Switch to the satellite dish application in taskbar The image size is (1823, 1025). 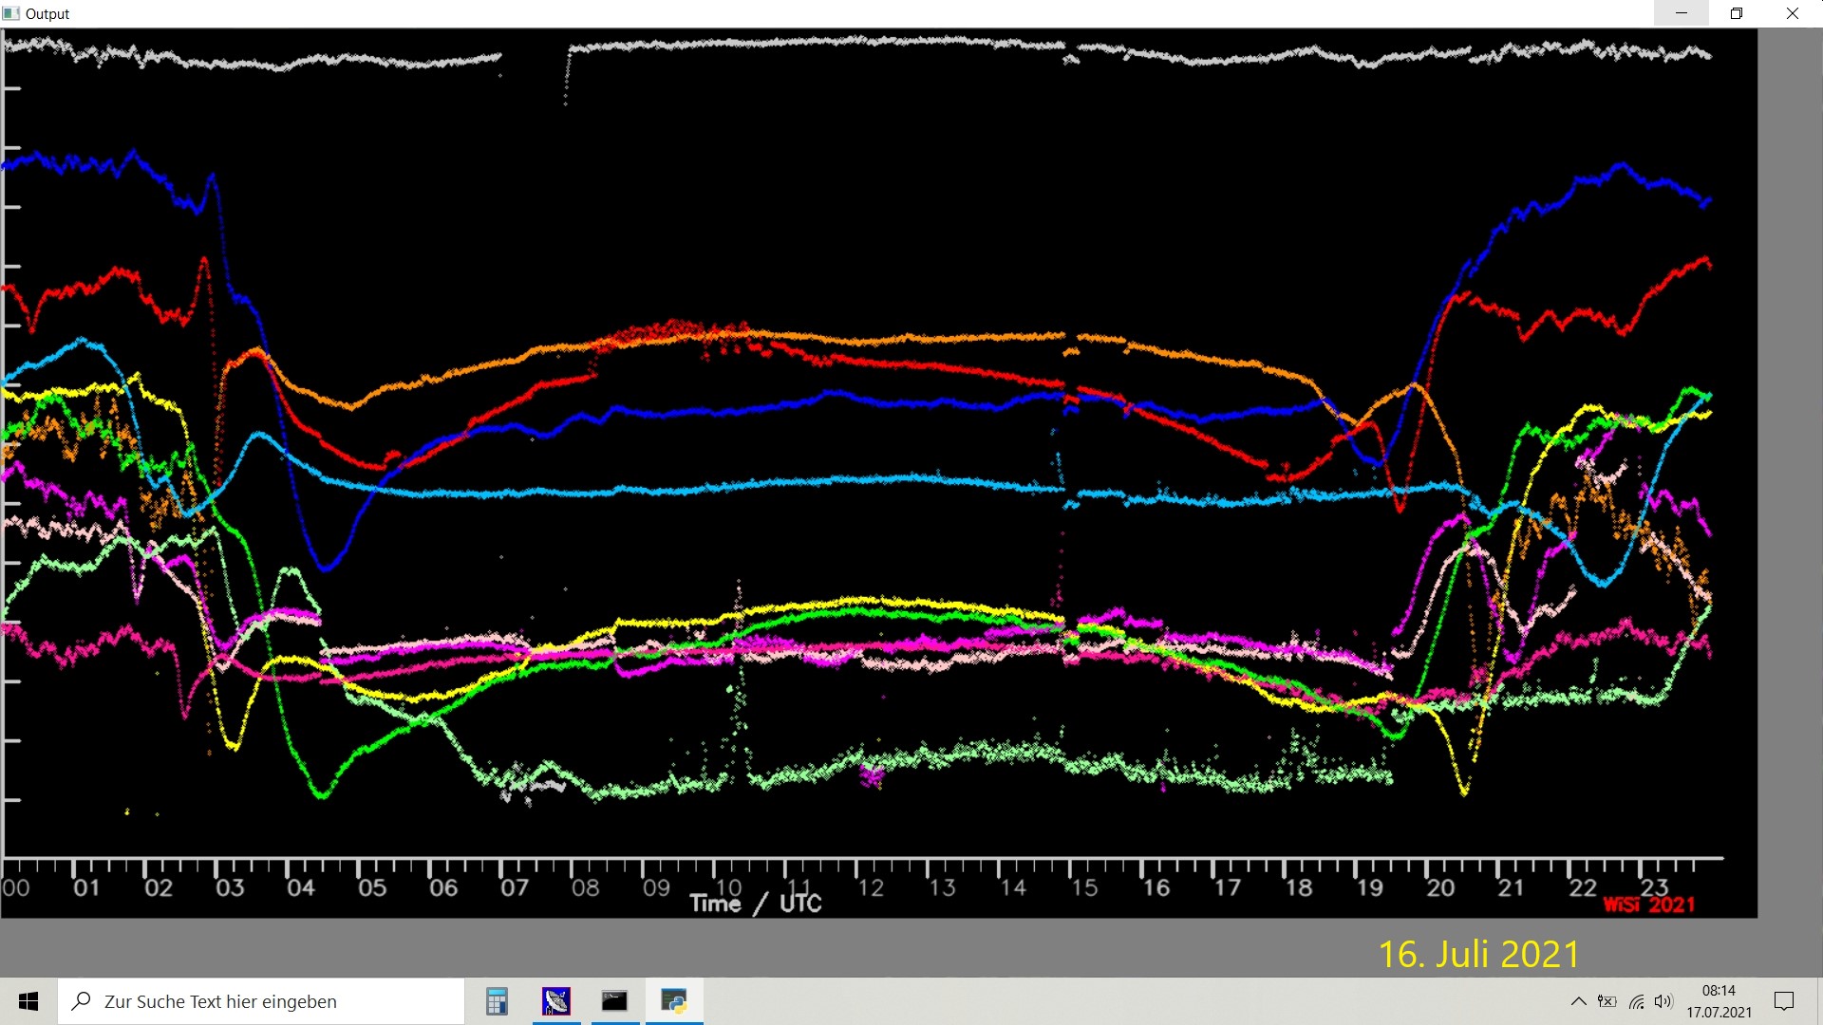click(x=556, y=1001)
